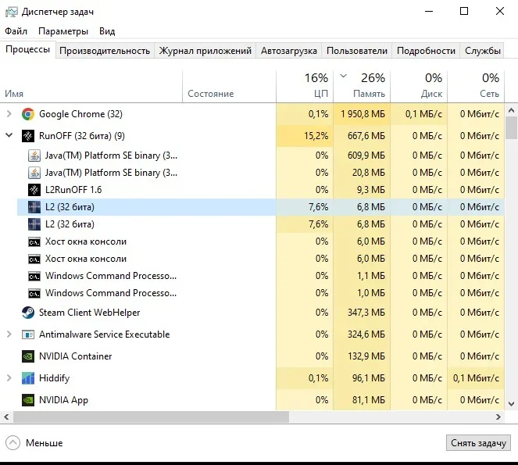Viewport: 518px width, 465px height.
Task: Open the Вид menu
Action: tap(107, 31)
